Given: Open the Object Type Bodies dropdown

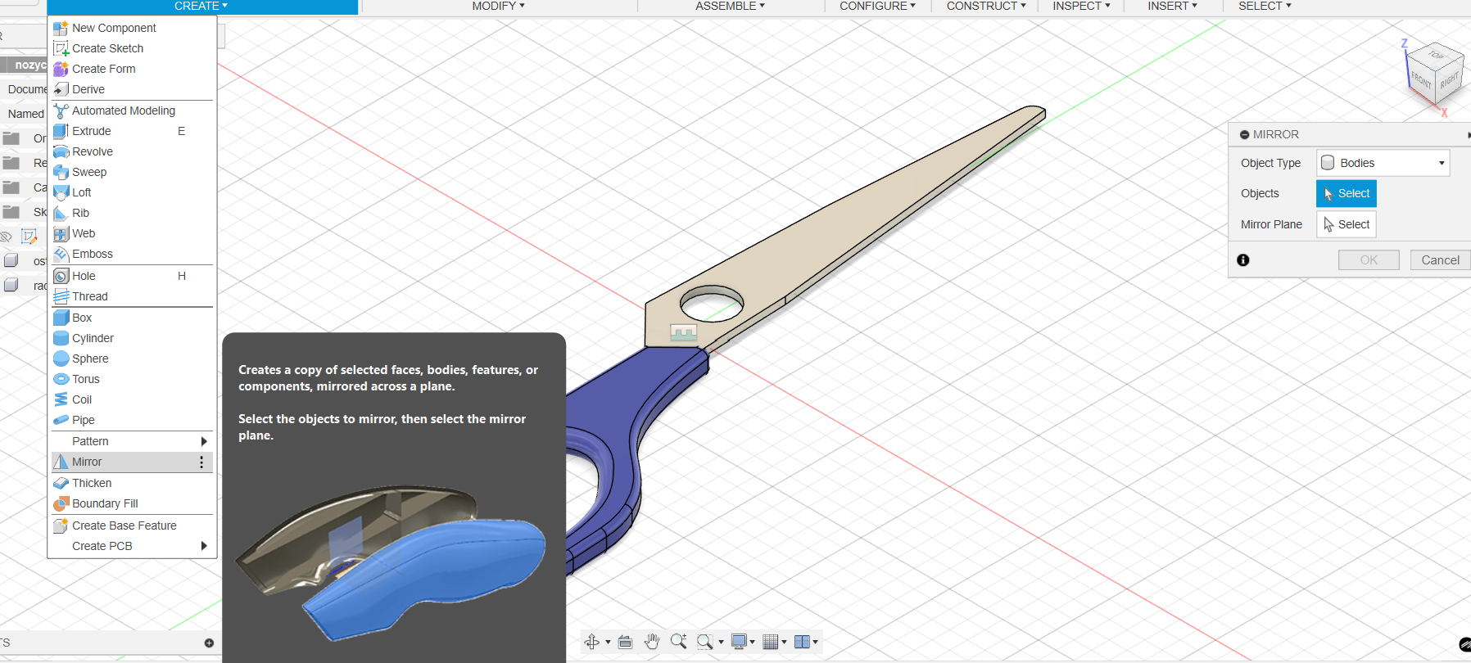Looking at the screenshot, I should (x=1383, y=163).
